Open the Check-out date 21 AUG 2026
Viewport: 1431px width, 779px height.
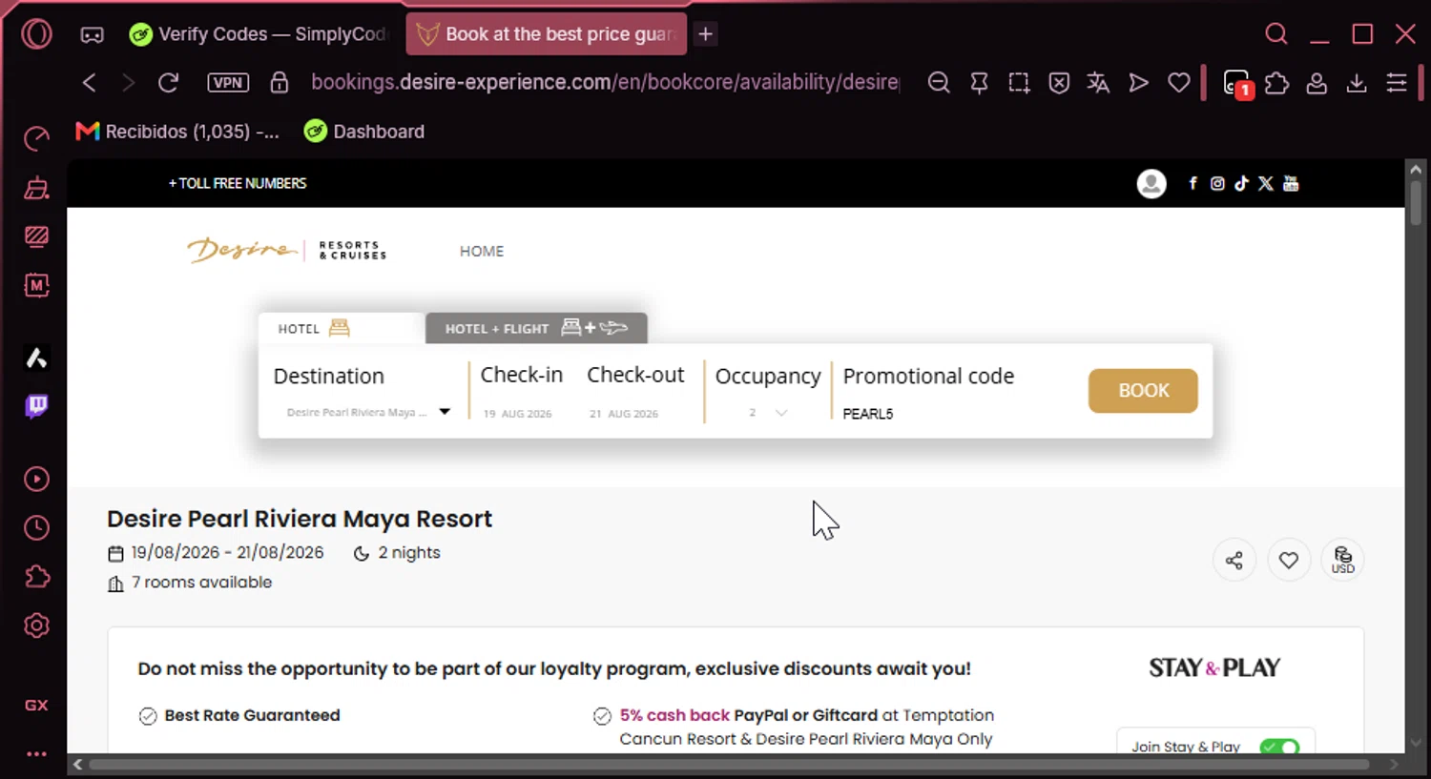(624, 414)
